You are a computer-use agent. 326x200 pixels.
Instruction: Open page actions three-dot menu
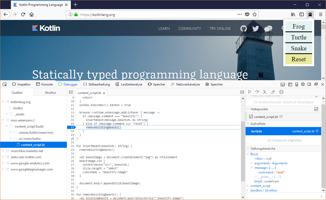[x=240, y=15]
